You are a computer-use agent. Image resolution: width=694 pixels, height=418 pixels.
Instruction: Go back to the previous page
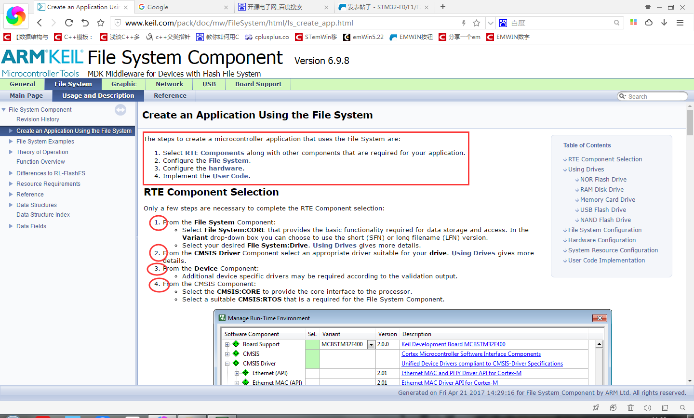[x=40, y=23]
